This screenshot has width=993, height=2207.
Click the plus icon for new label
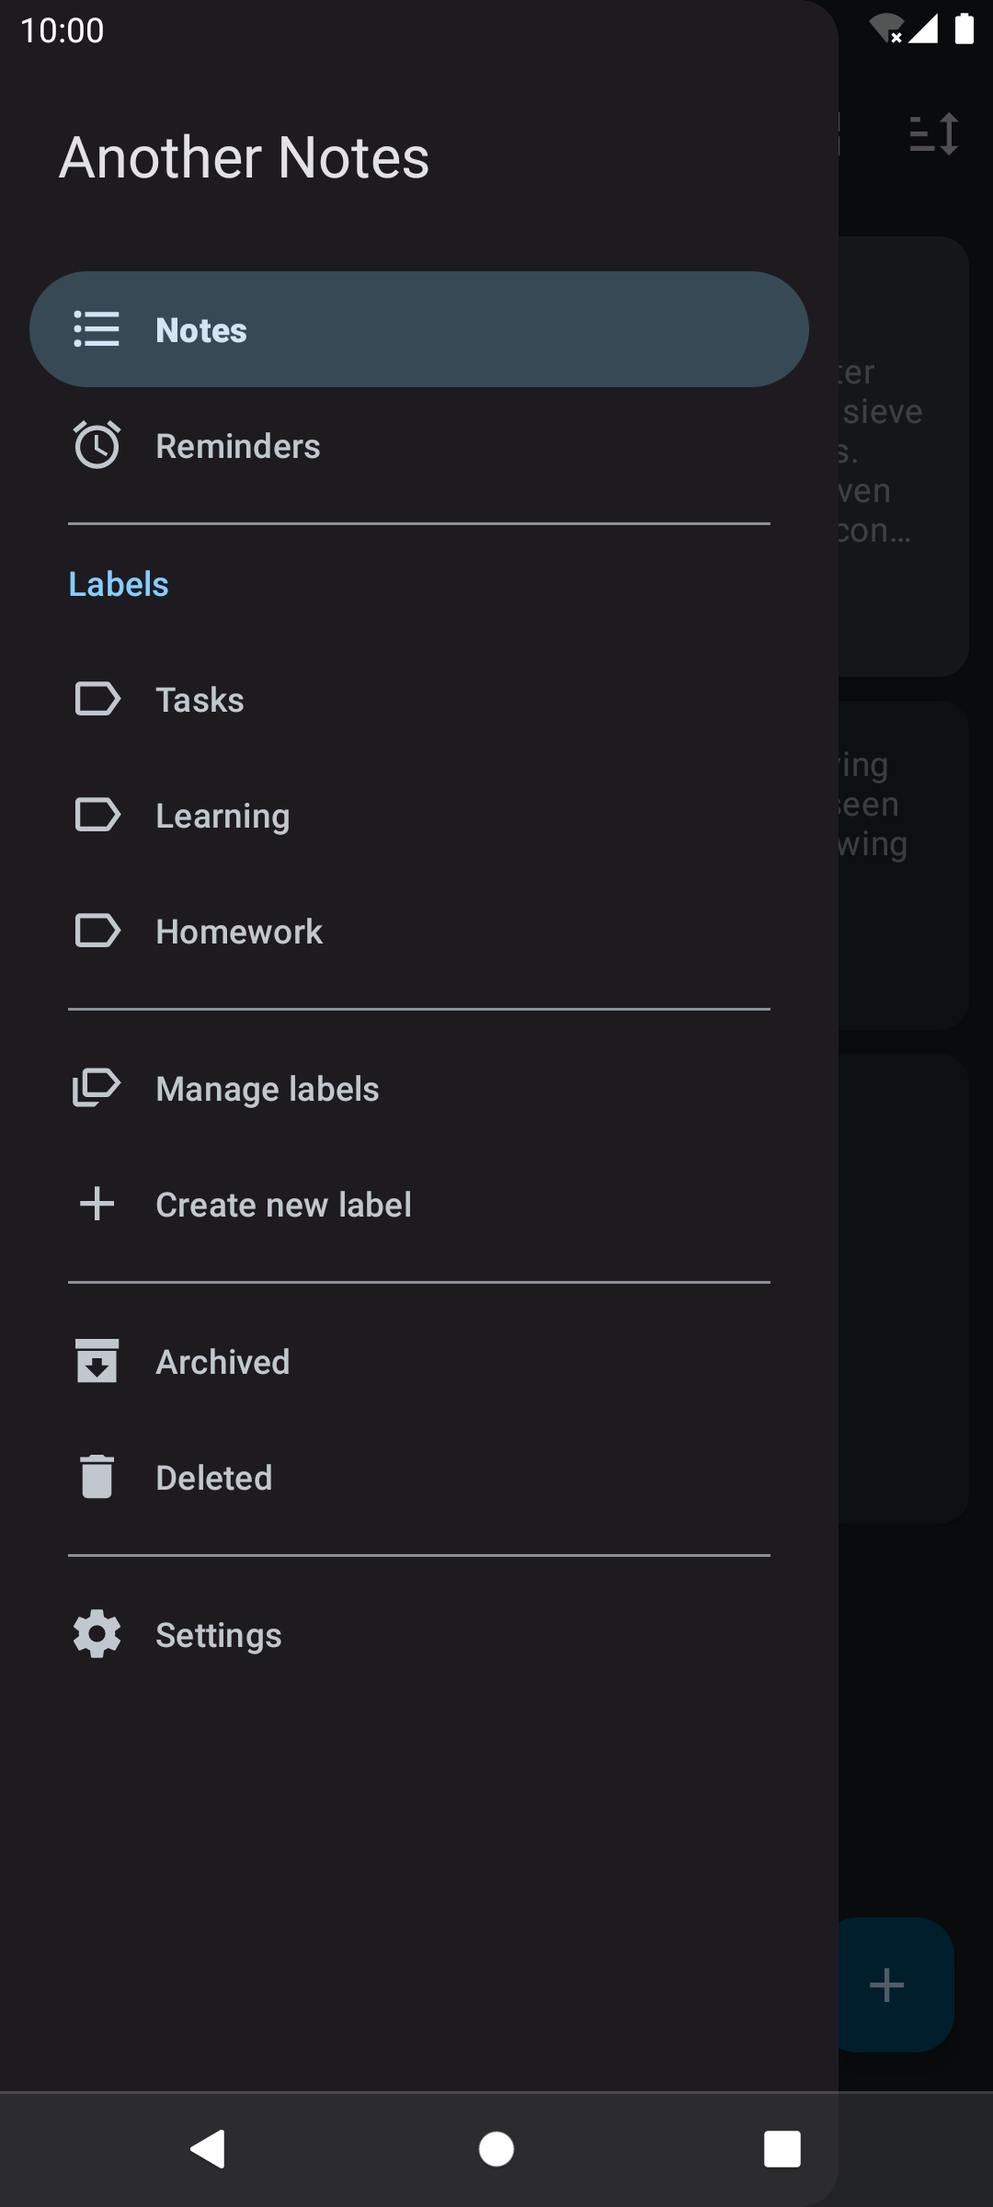point(97,1205)
